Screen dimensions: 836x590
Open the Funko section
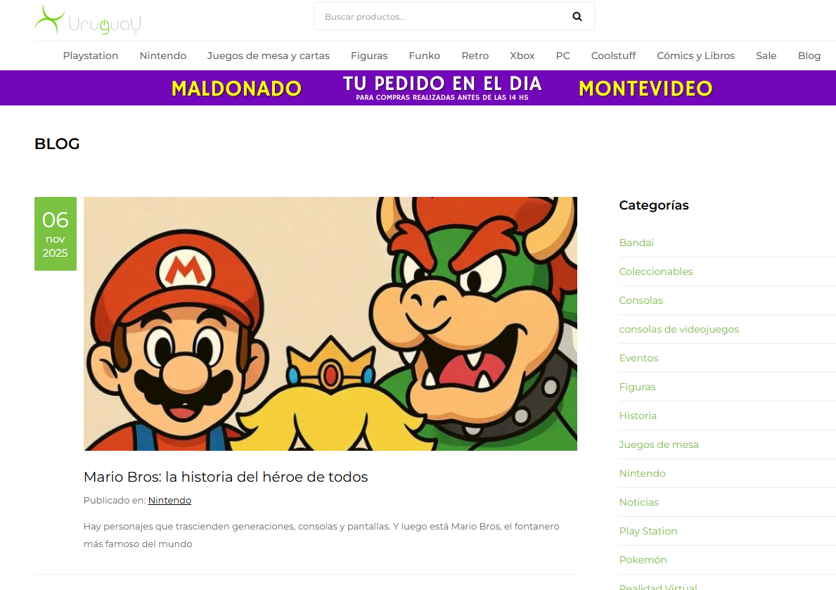point(424,55)
